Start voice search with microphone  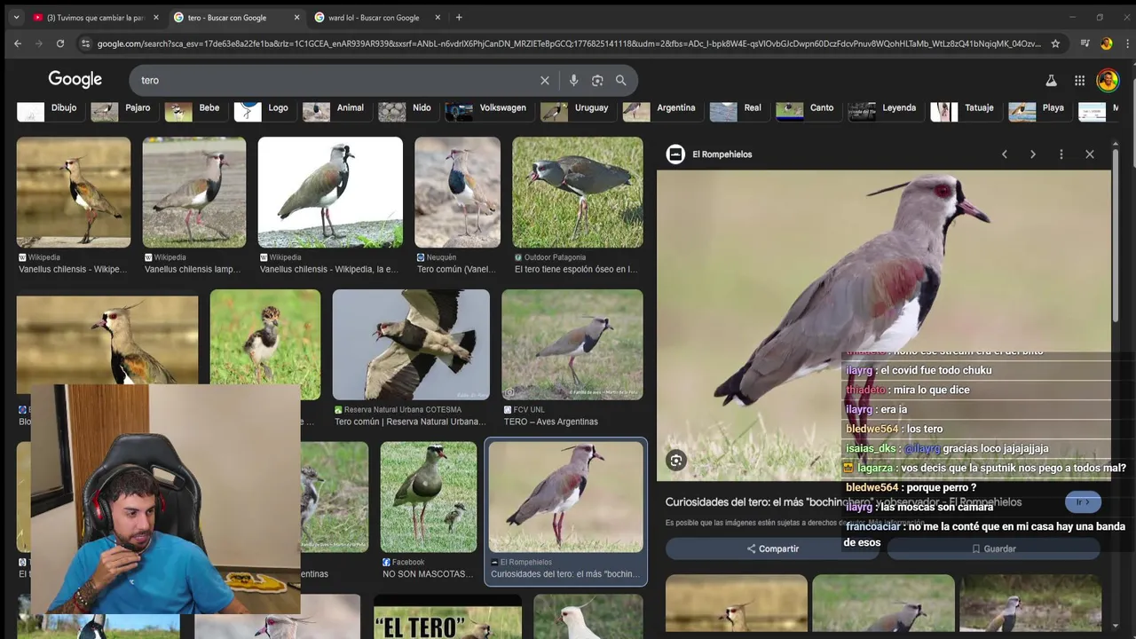click(x=573, y=80)
